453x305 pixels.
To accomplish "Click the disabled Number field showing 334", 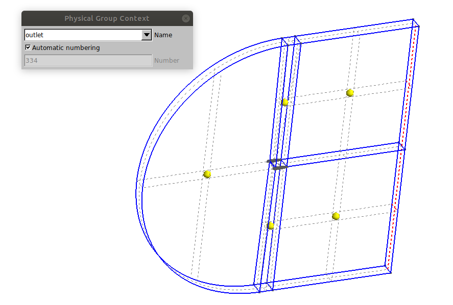I will point(88,61).
